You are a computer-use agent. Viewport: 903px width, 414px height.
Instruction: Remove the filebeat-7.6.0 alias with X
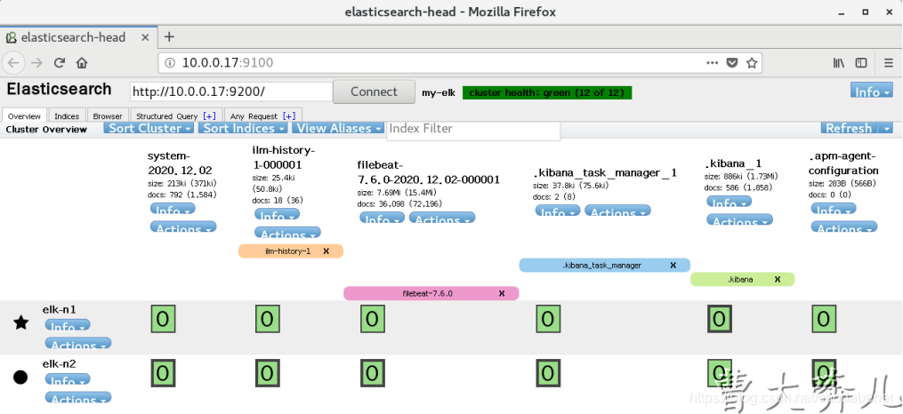click(x=502, y=293)
